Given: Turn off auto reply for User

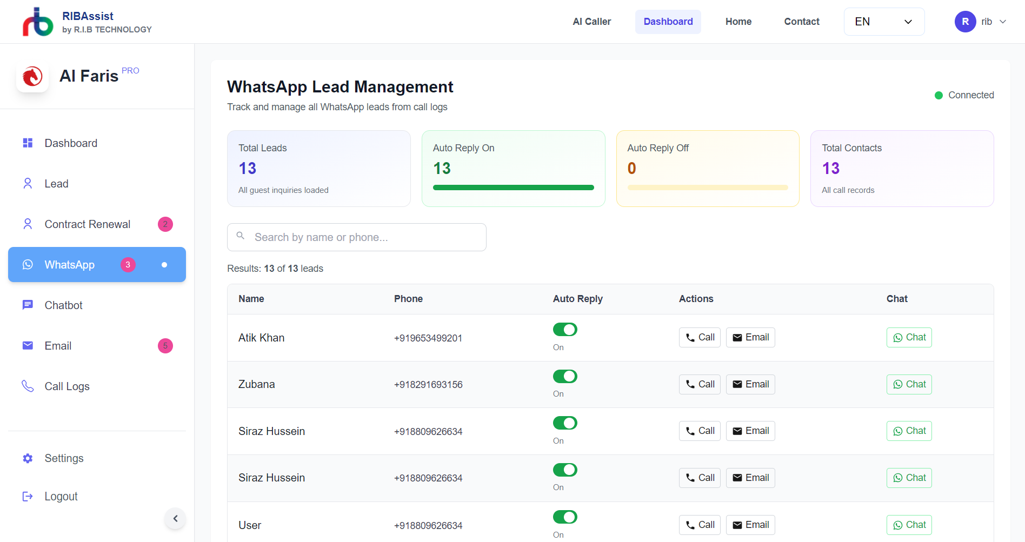Looking at the screenshot, I should pyautogui.click(x=565, y=517).
